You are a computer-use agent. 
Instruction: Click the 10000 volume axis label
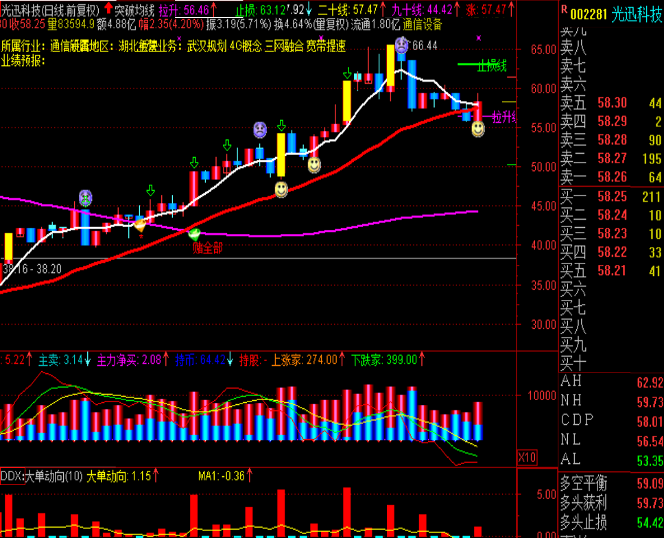542,396
